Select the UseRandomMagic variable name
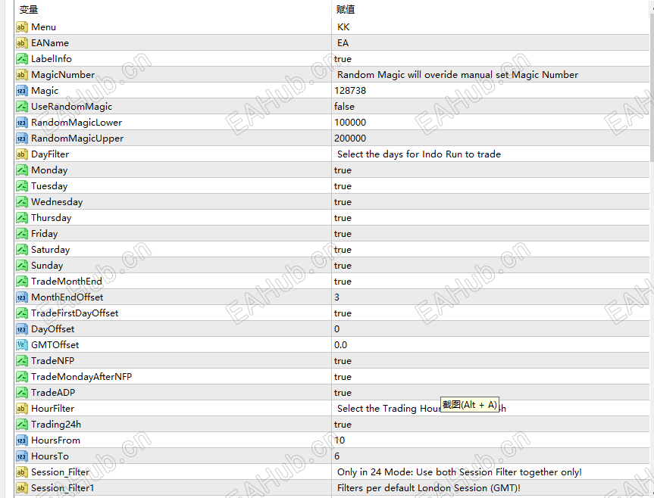The image size is (654, 498). point(71,107)
